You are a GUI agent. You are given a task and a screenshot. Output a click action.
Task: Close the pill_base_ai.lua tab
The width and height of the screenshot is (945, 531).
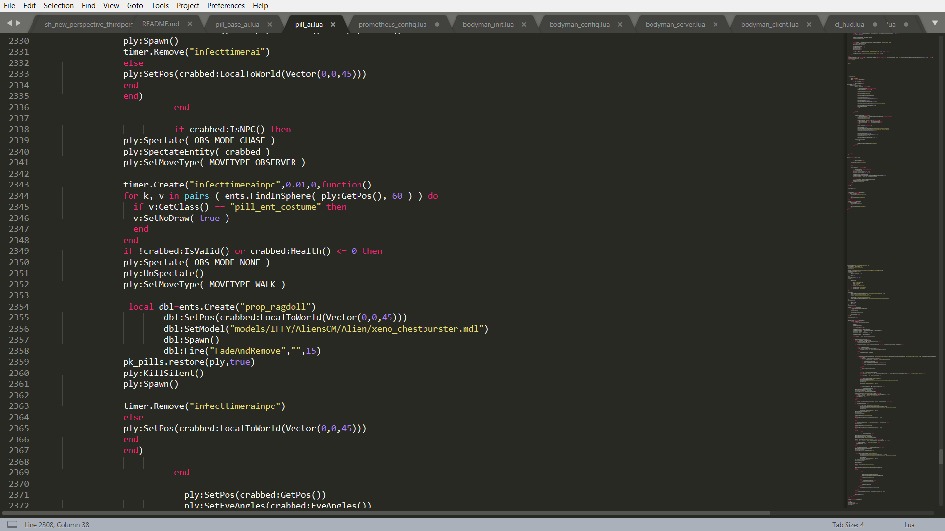[x=270, y=24]
